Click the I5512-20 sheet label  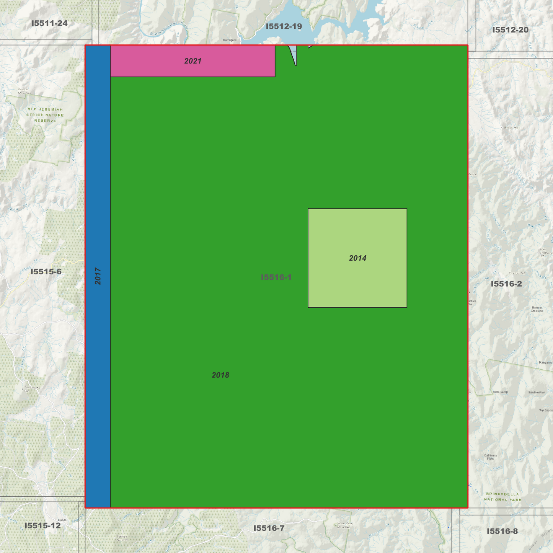coord(510,30)
